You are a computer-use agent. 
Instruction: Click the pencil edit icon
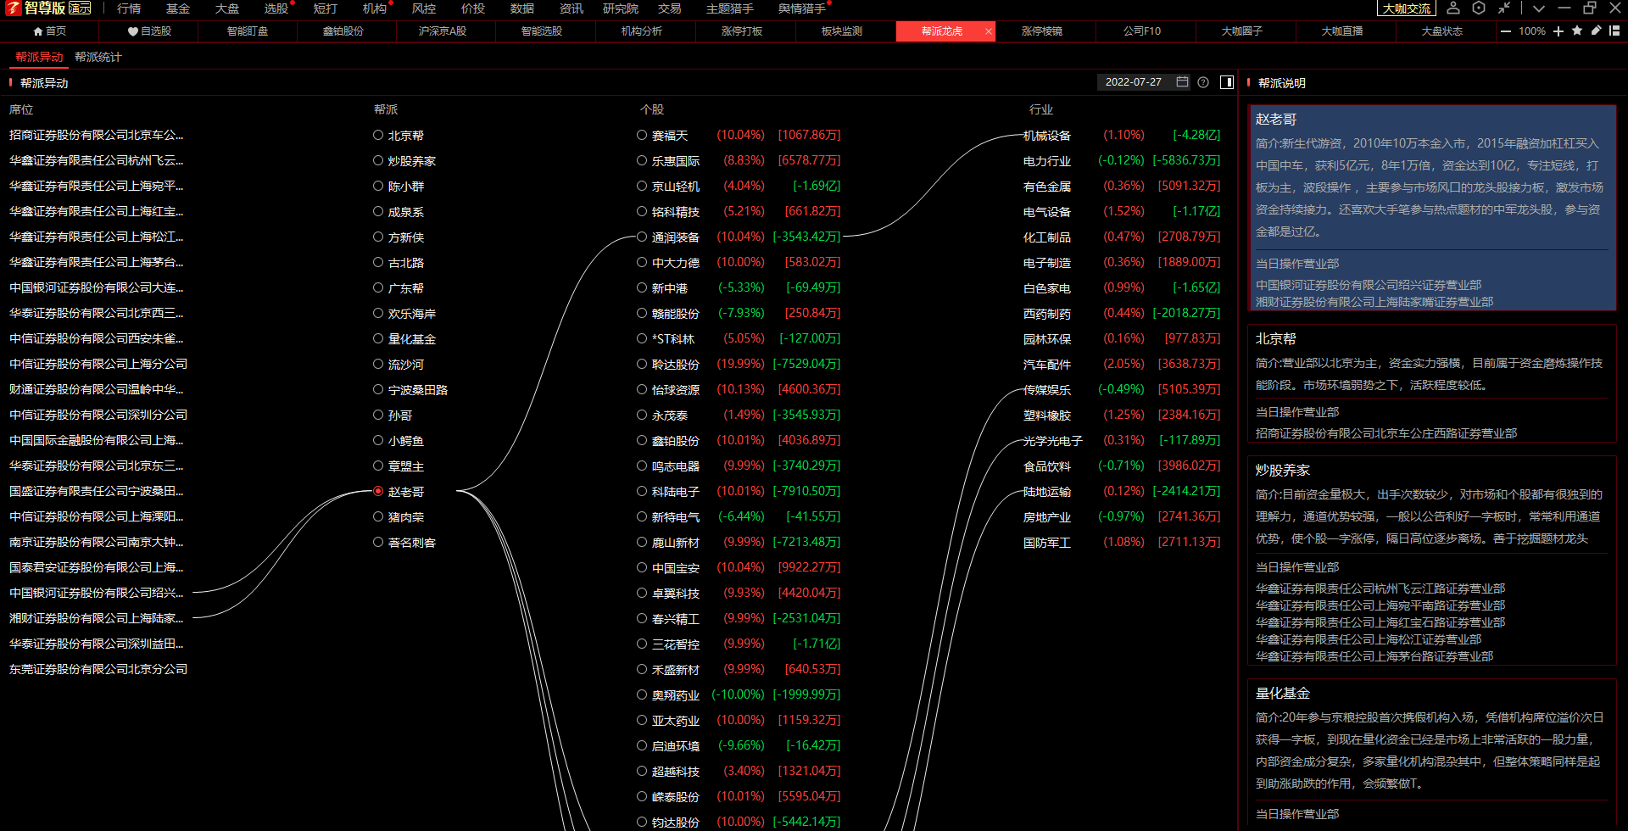(1596, 31)
